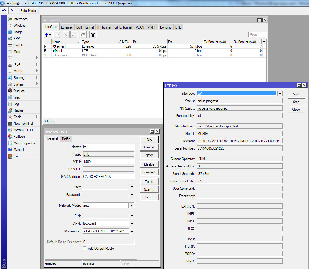Viewport: 309px width, 269px height.
Task: Open New Terminal from the sidebar
Action: point(23,124)
